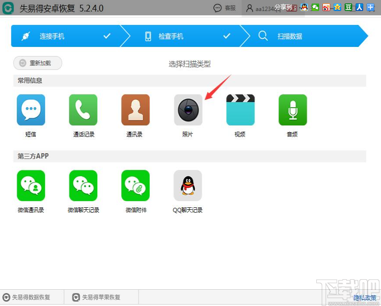This screenshot has height=306, width=381.
Task: Click the 通话记录 label text
Action: [84, 134]
